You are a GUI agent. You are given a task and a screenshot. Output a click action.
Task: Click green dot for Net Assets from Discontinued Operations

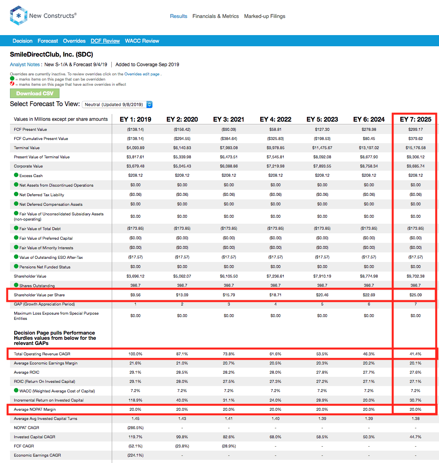click(x=16, y=185)
